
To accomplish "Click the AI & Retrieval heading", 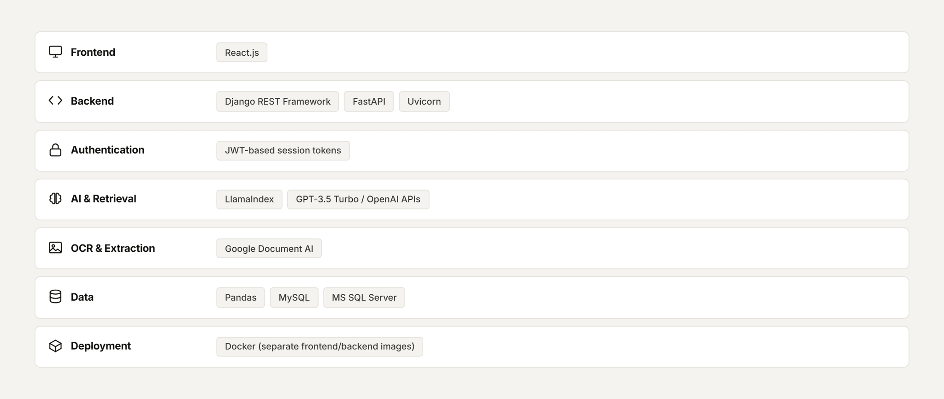I will (104, 199).
